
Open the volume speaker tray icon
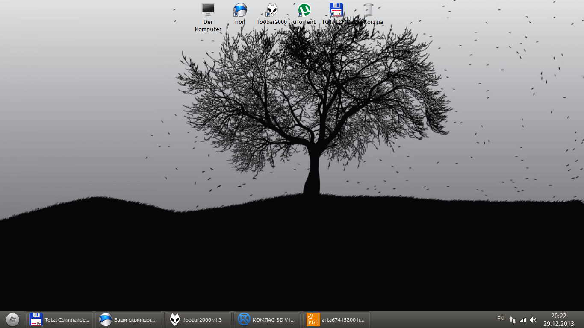533,320
